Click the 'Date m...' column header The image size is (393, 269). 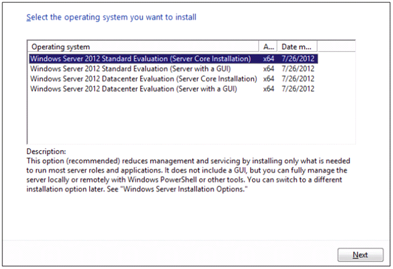click(x=297, y=47)
